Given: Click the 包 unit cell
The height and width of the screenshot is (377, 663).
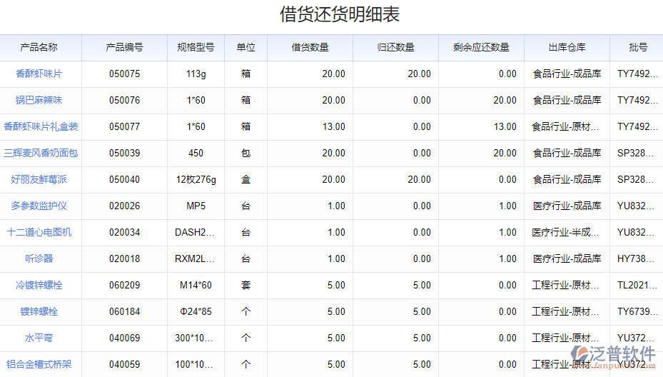Looking at the screenshot, I should coord(246,154).
